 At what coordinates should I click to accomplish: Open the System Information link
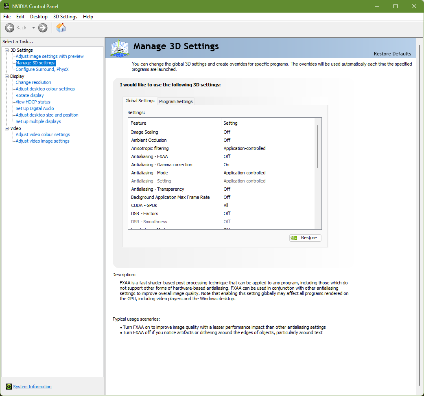tap(32, 387)
